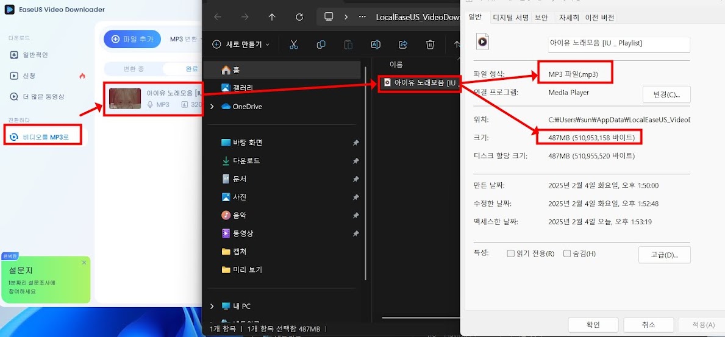Toggle the 숨김(H) checkbox
The image size is (725, 337).
[x=567, y=254]
